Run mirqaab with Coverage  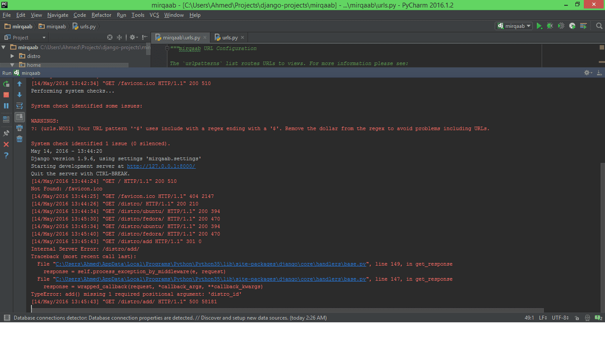coord(560,26)
